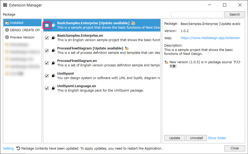Click the new version folder icon in details
This screenshot has width=248, height=154.
pos(166,62)
